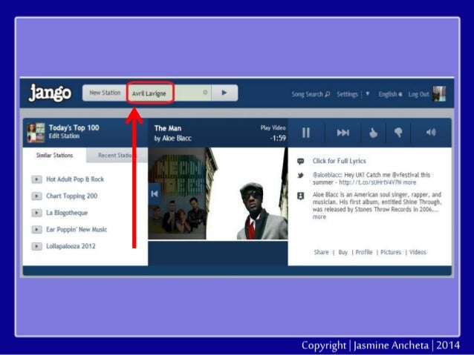Click Today's Top 100 station title

coord(74,127)
